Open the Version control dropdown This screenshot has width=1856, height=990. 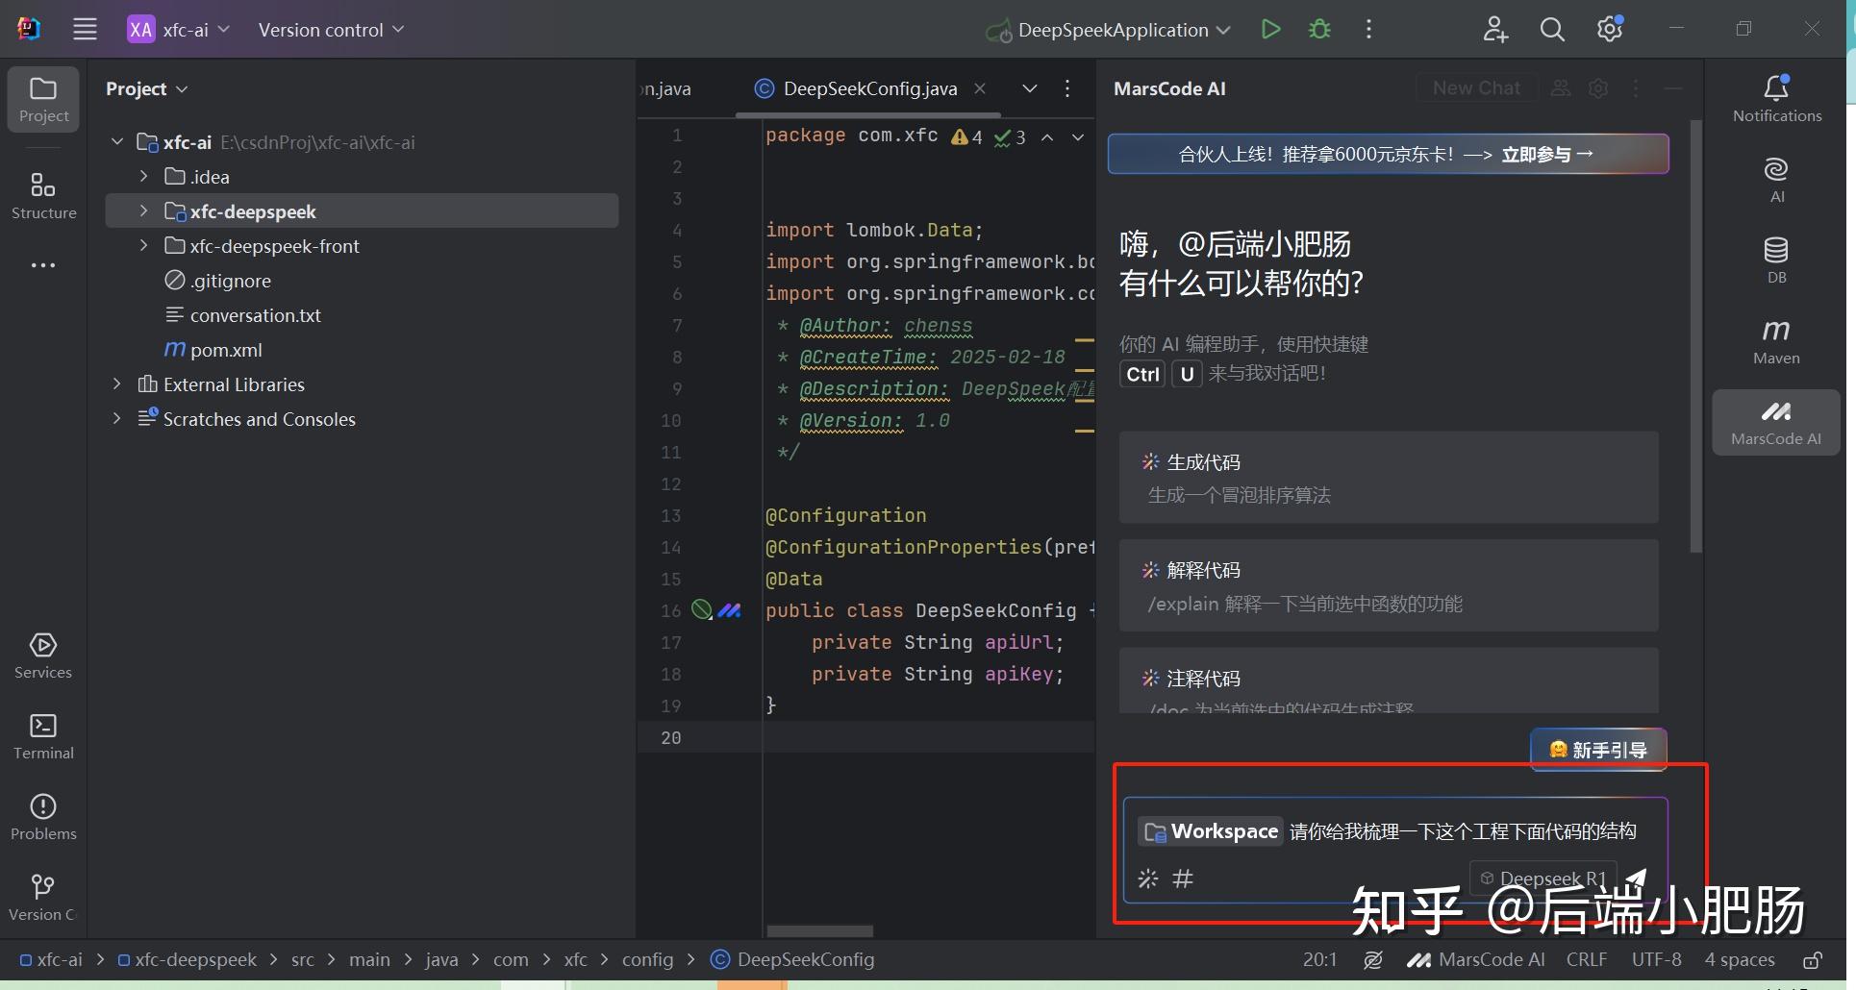click(x=330, y=29)
